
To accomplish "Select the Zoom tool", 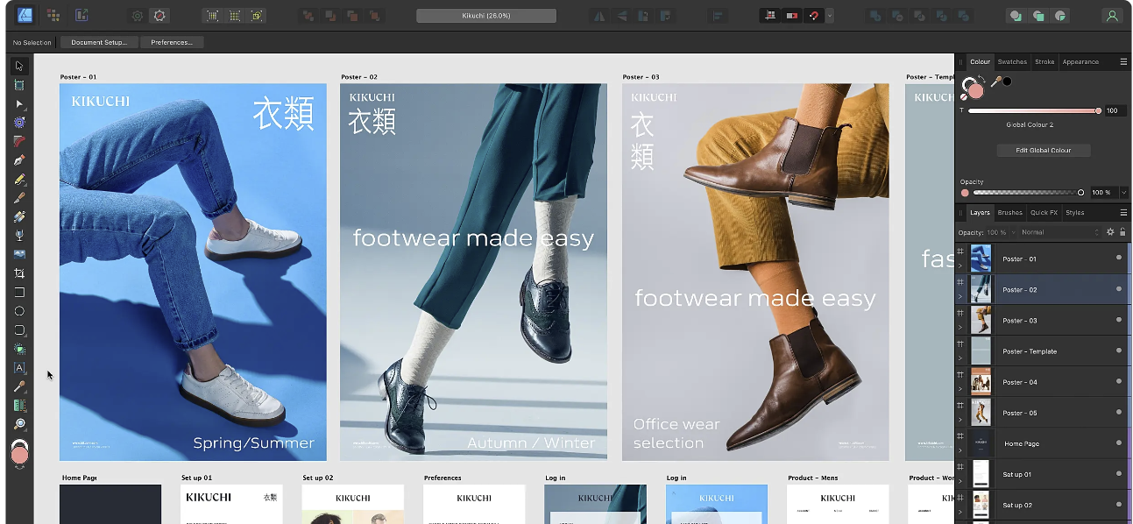I will click(x=19, y=424).
